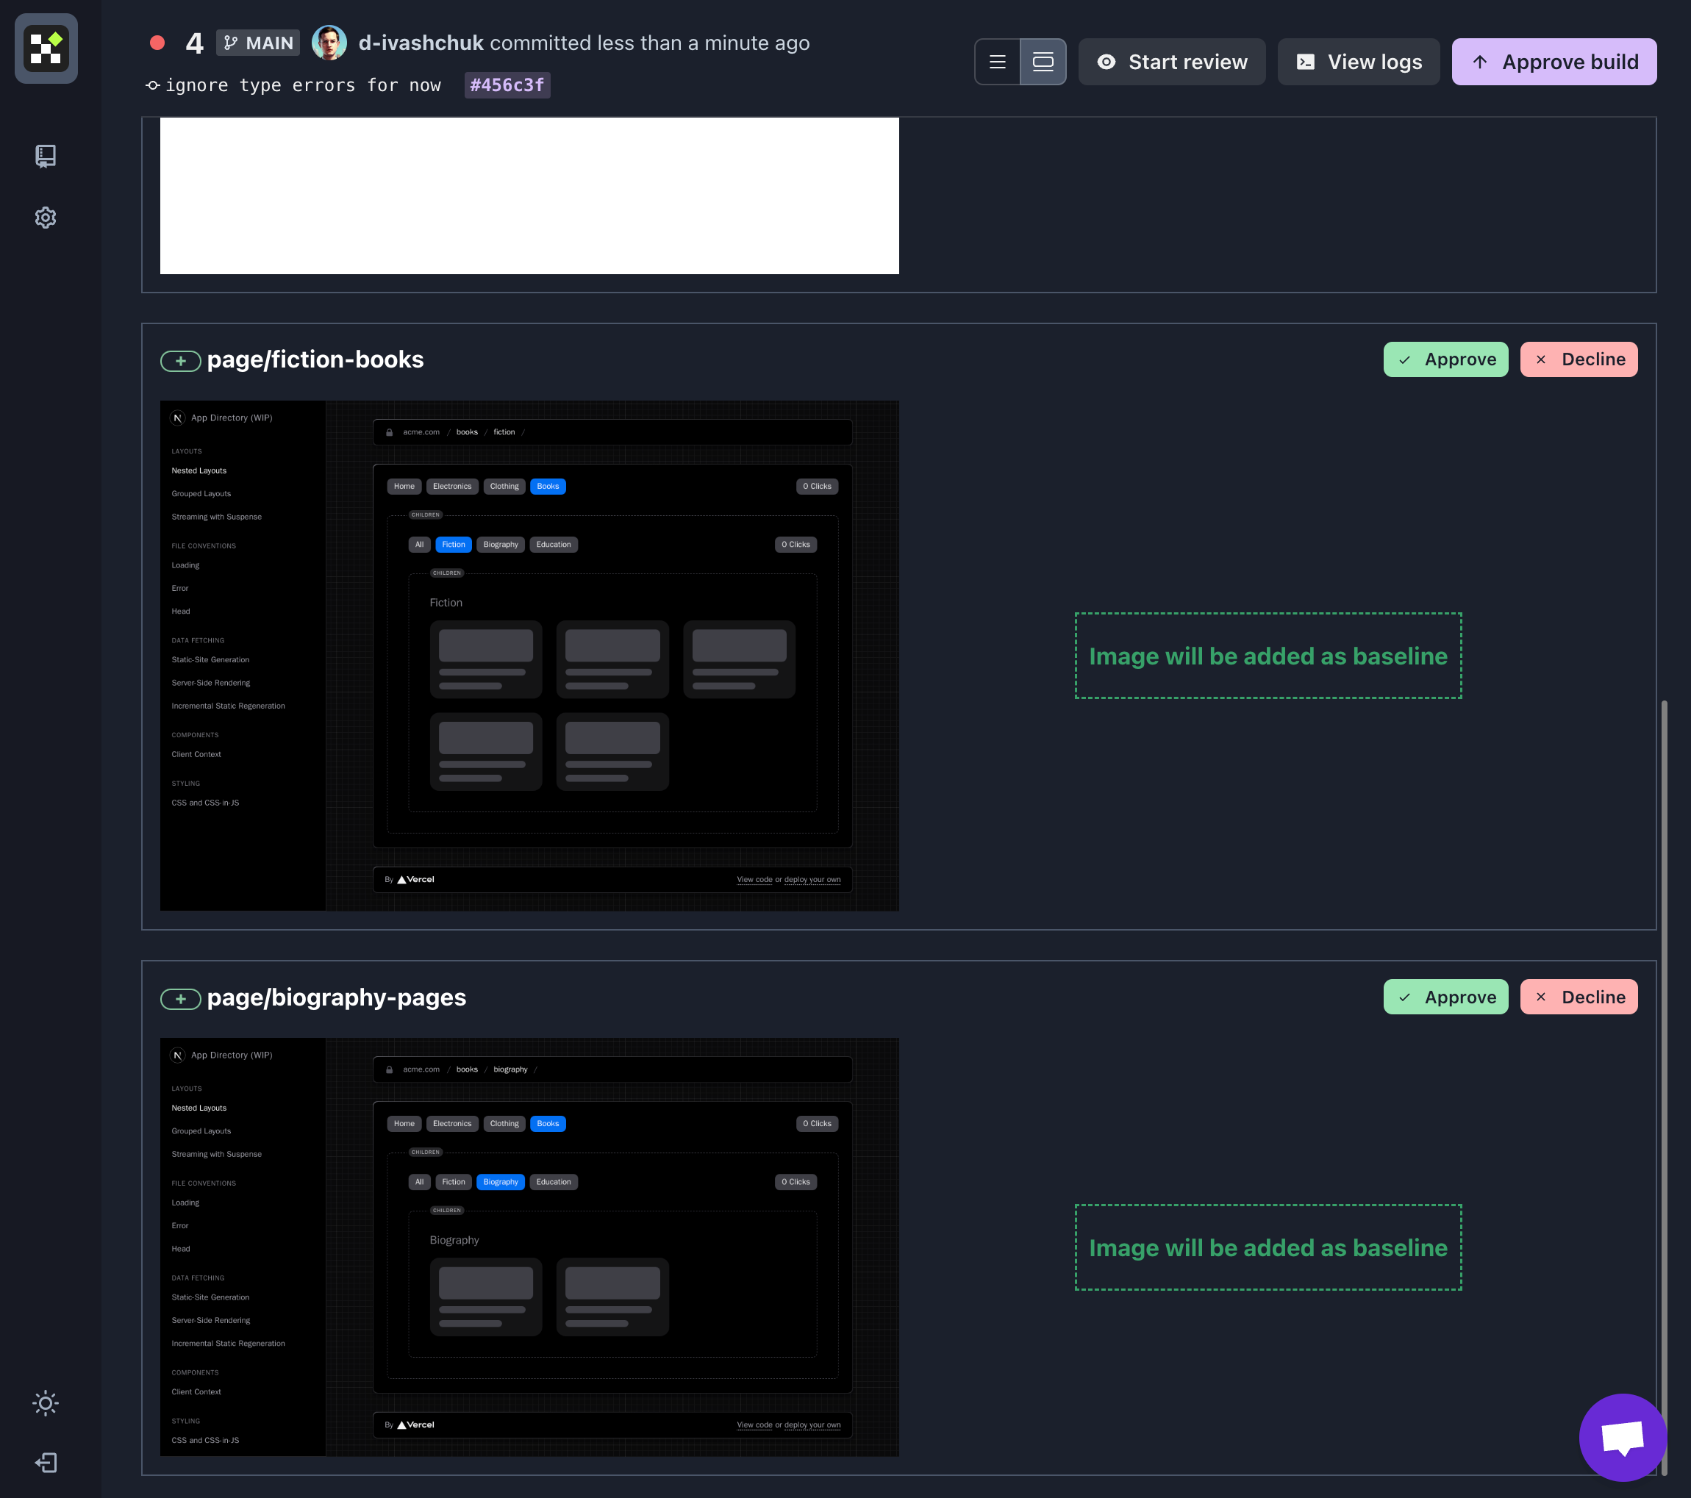The image size is (1691, 1498).
Task: Click the page vertical scrollbar
Action: (x=1664, y=1075)
